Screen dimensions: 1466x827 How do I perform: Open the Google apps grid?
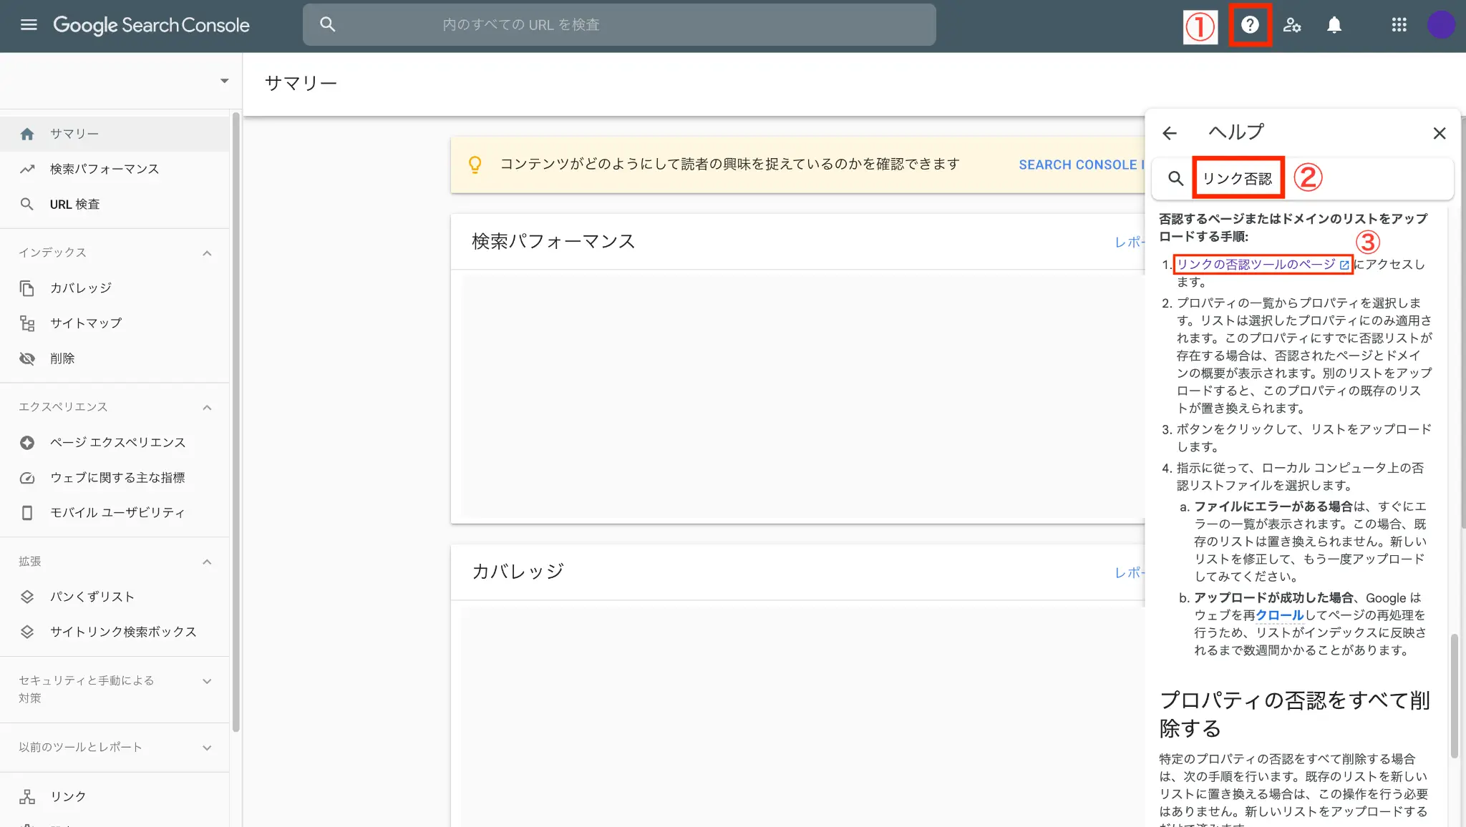click(x=1399, y=25)
